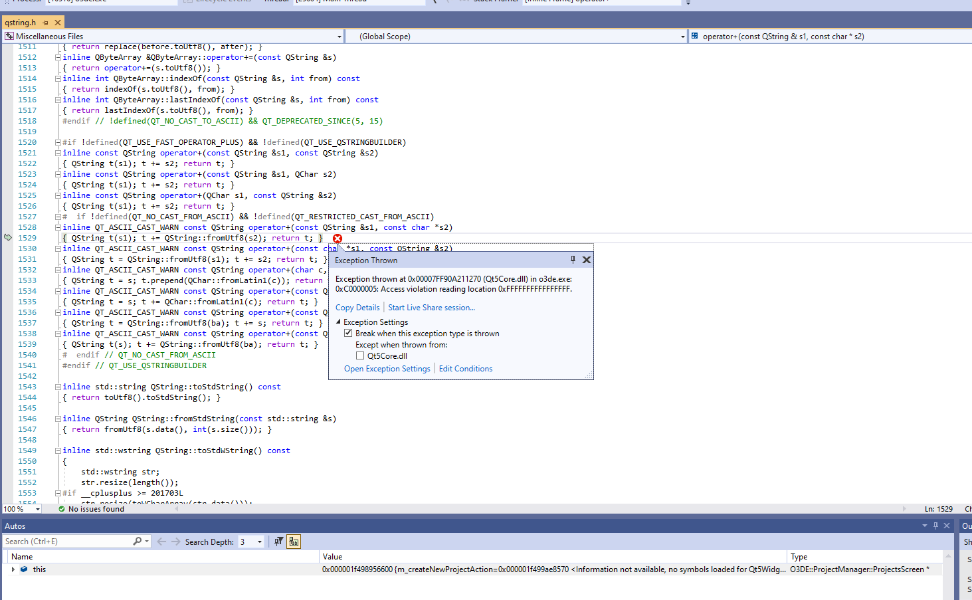Uncheck 'Break when this exception type is thrown'
972x600 pixels.
348,333
